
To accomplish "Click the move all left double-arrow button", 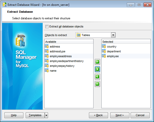I will pos(97,84).
